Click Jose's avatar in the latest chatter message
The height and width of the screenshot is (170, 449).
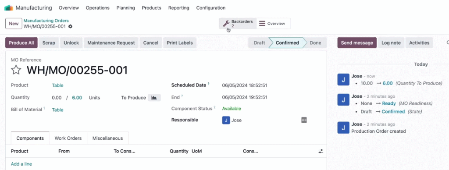tap(343, 79)
